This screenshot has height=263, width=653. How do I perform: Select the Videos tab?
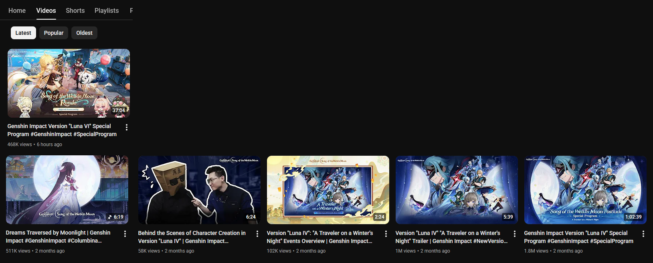(x=46, y=10)
